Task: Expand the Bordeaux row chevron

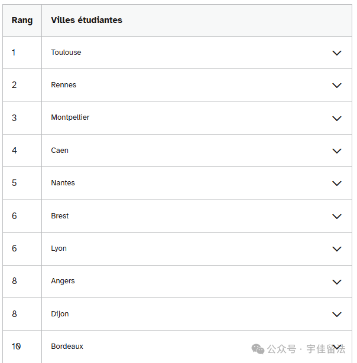Action: tap(336, 347)
